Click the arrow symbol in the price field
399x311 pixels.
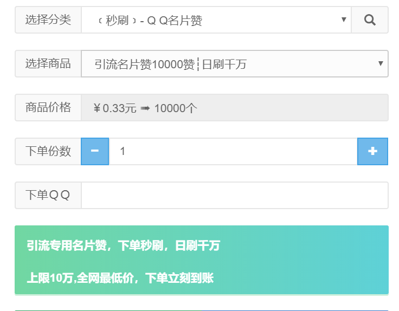(144, 108)
